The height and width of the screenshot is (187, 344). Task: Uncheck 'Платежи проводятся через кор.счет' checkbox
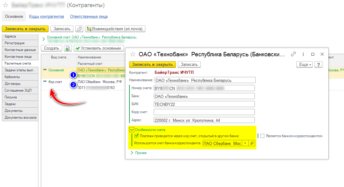pyautogui.click(x=136, y=136)
